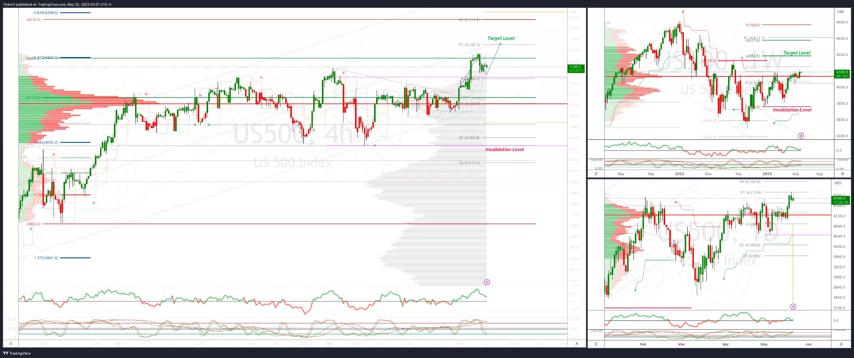This screenshot has width=854, height=358.
Task: Click the 2022 label on weekly time axis
Action: point(680,174)
